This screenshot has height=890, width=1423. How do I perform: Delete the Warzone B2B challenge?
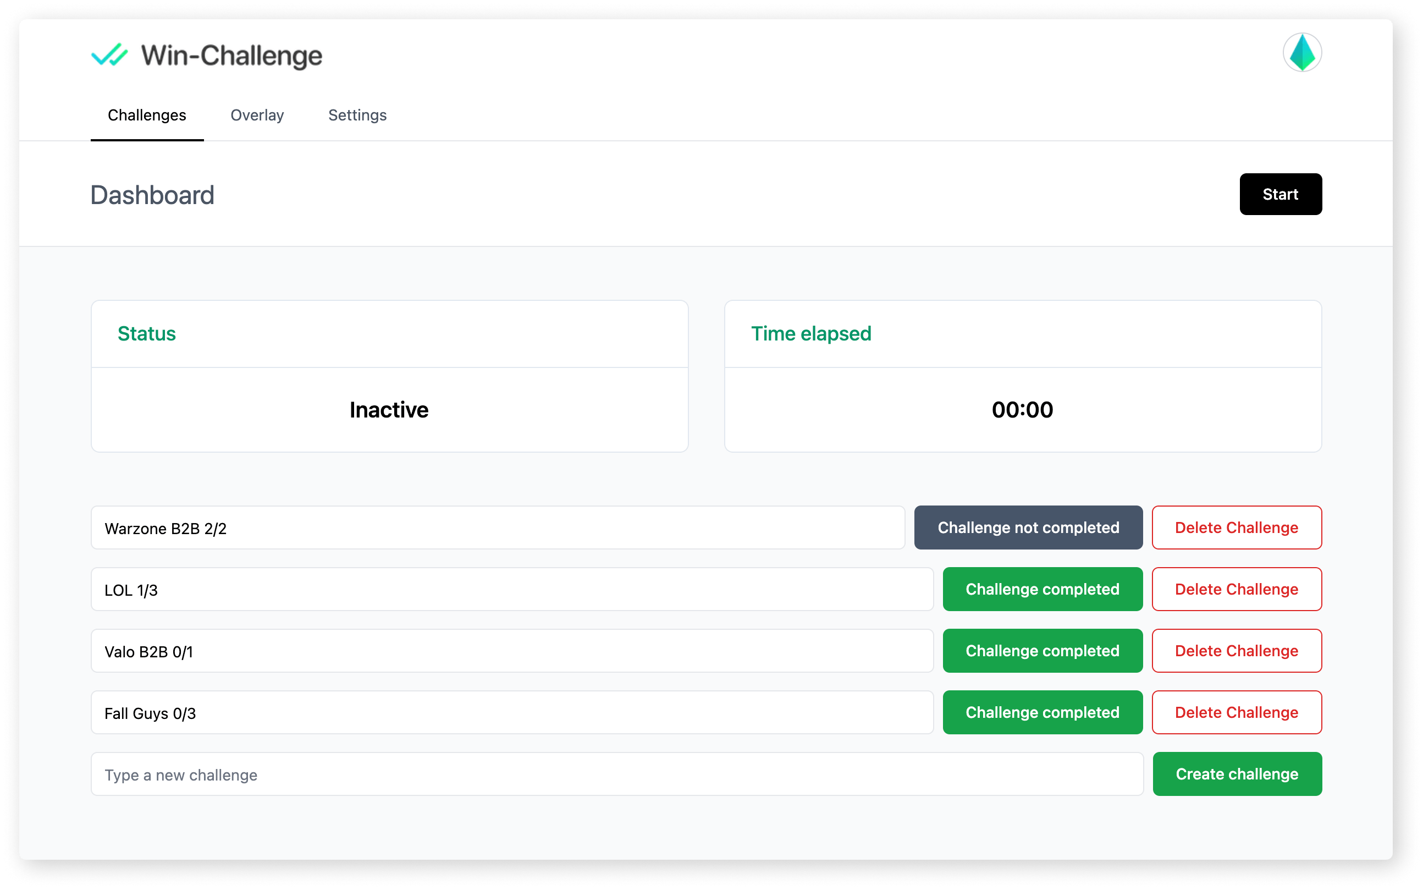pos(1237,528)
